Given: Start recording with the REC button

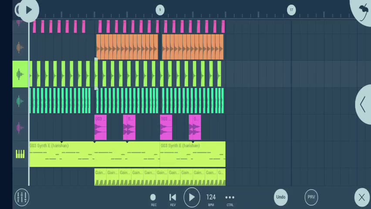Looking at the screenshot, I should (x=153, y=199).
